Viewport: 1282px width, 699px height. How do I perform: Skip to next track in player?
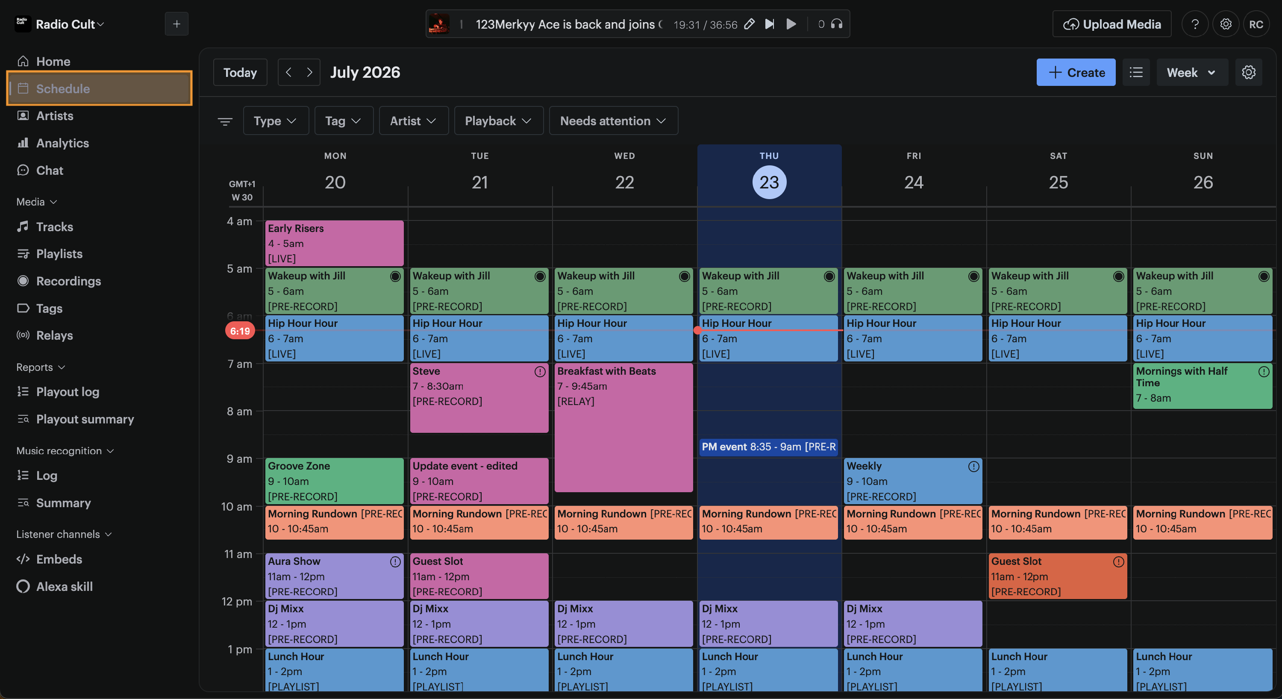click(769, 24)
